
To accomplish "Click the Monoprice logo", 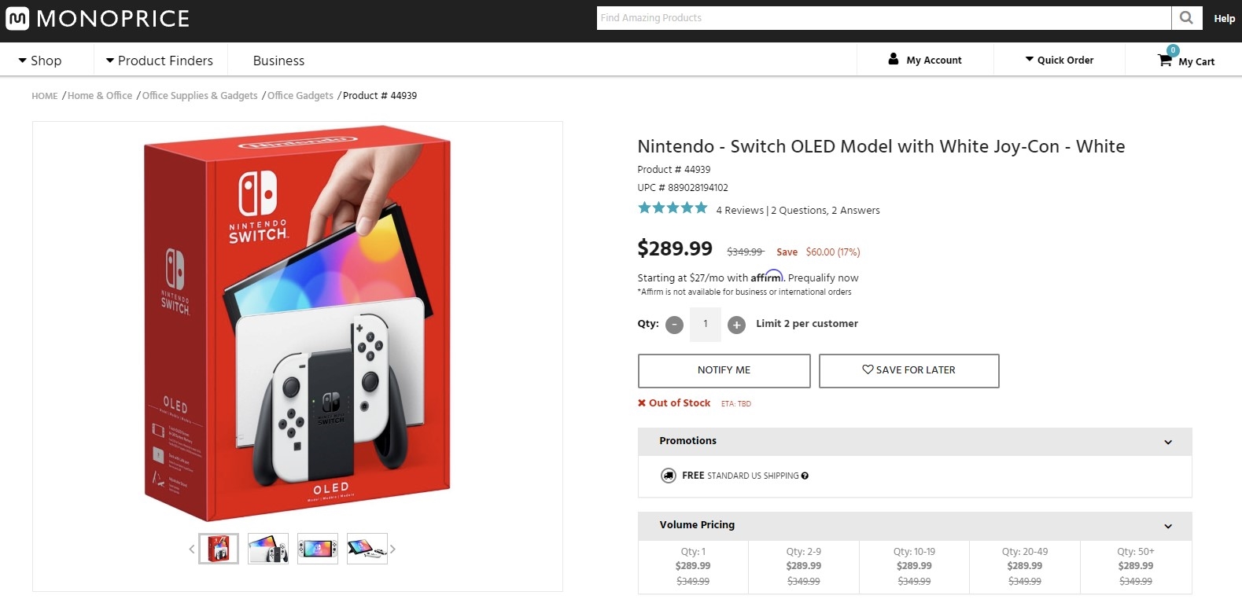I will (98, 18).
